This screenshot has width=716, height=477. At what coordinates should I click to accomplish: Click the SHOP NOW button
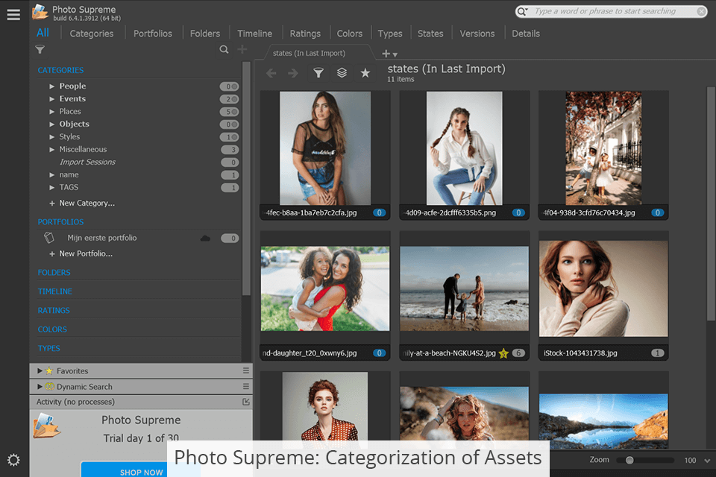click(142, 472)
